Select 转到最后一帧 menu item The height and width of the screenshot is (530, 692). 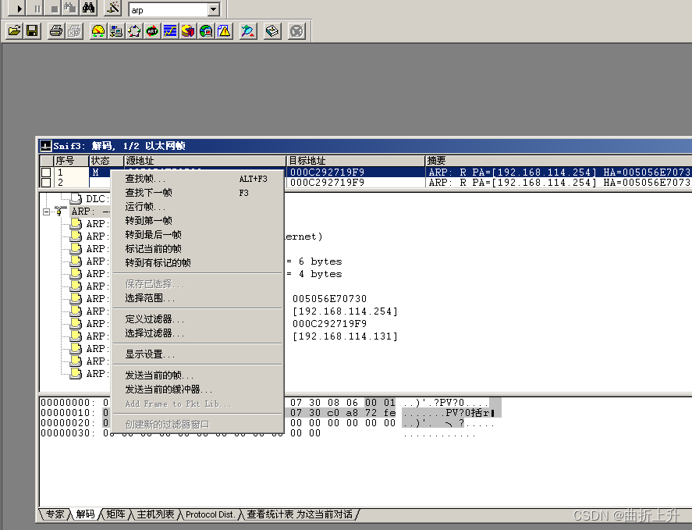197,234
